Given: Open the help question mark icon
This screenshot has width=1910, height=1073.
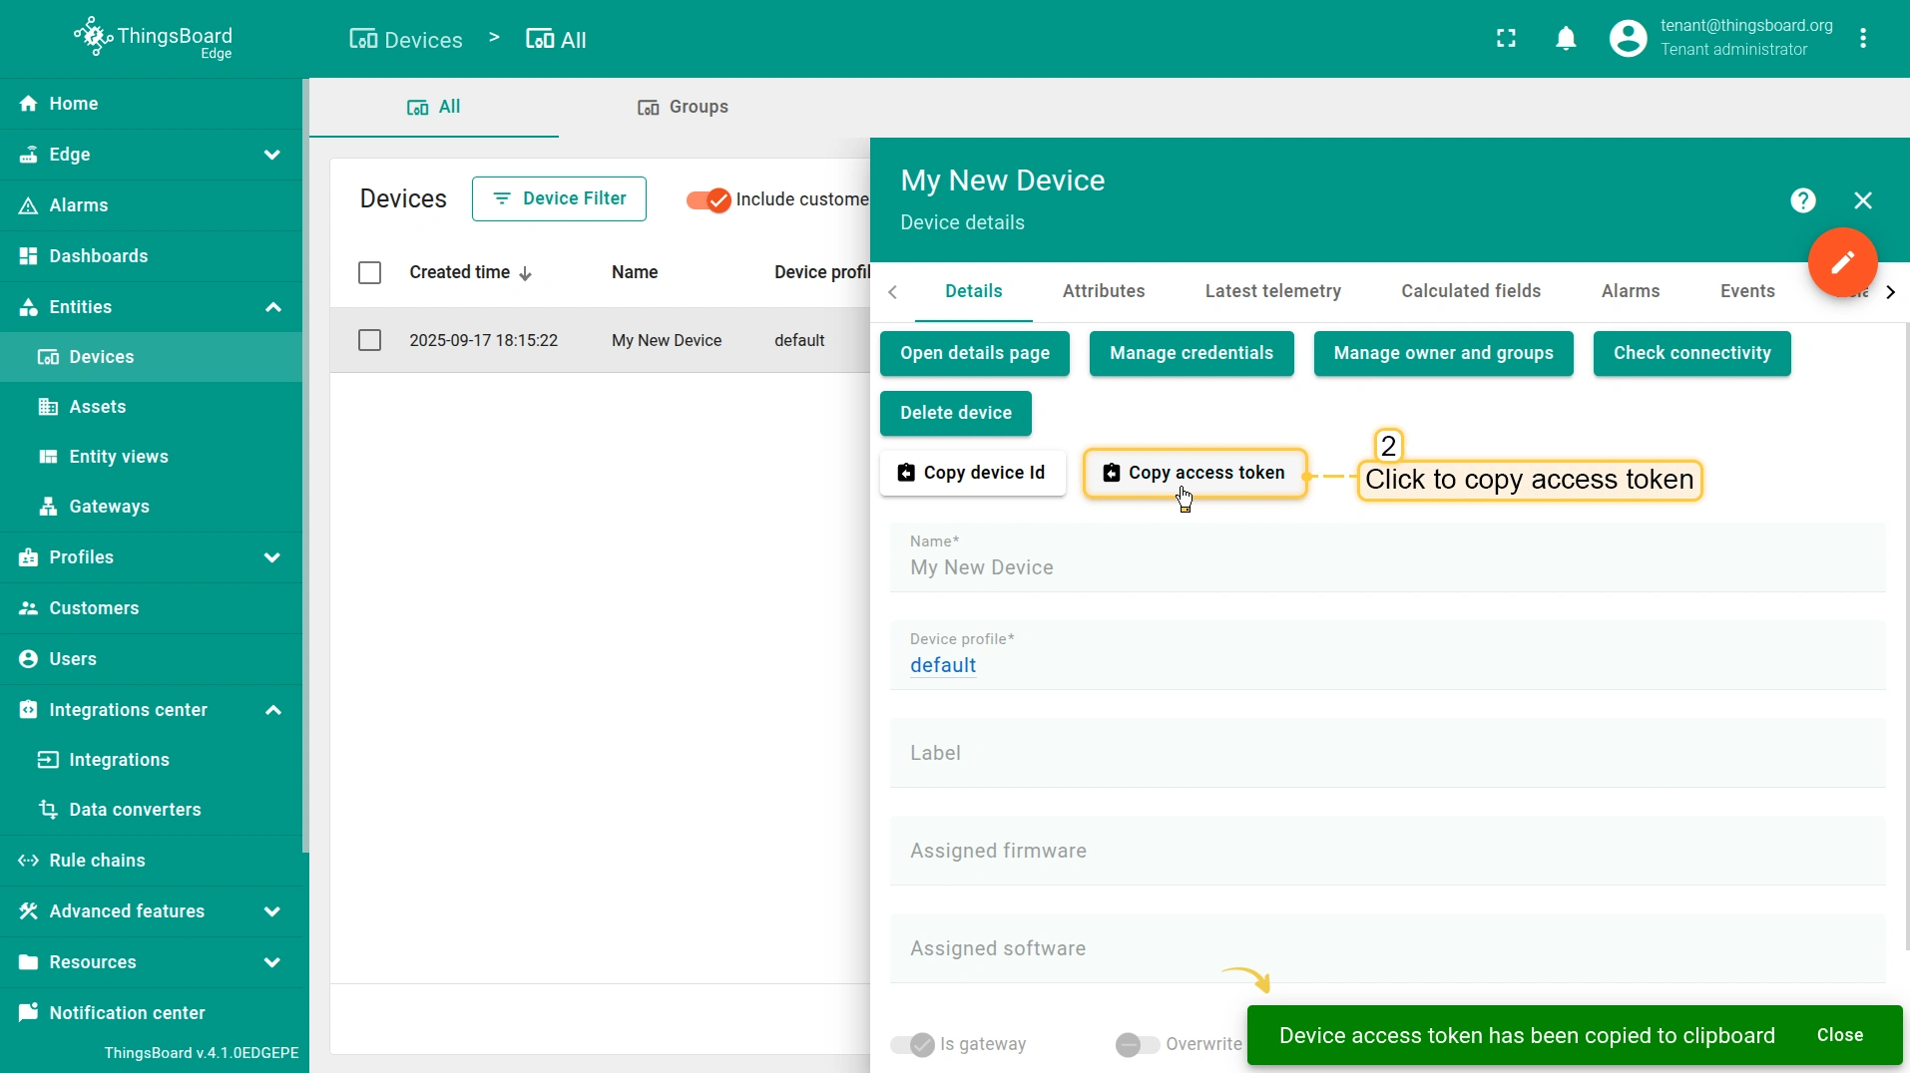Looking at the screenshot, I should click(1802, 200).
